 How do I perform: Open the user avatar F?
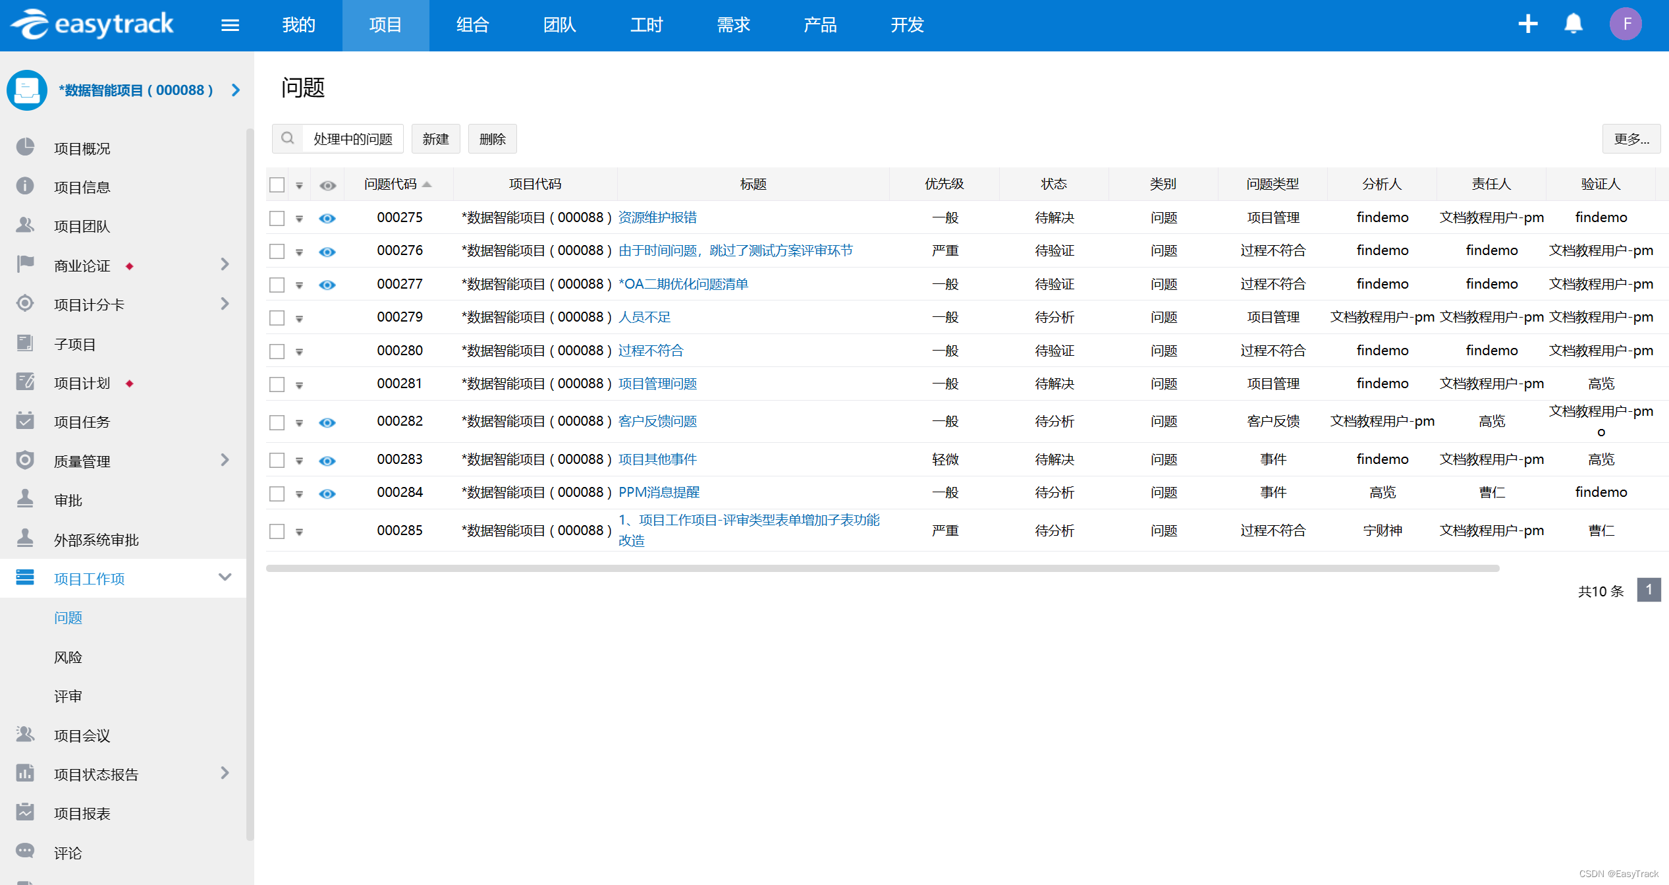(1626, 24)
